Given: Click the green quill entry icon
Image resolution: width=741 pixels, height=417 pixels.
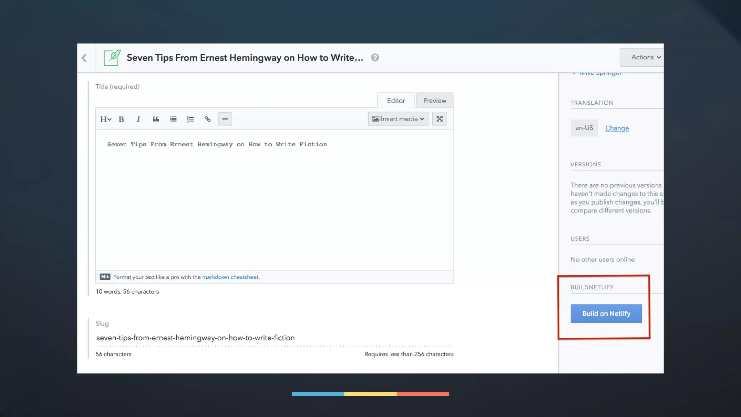Looking at the screenshot, I should tap(112, 58).
